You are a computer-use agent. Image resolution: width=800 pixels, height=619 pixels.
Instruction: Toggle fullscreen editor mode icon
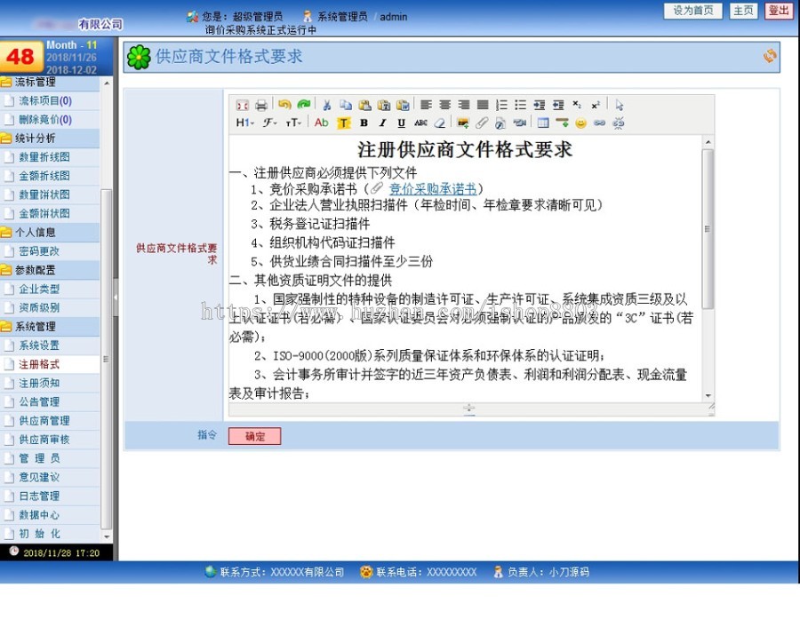click(x=243, y=105)
